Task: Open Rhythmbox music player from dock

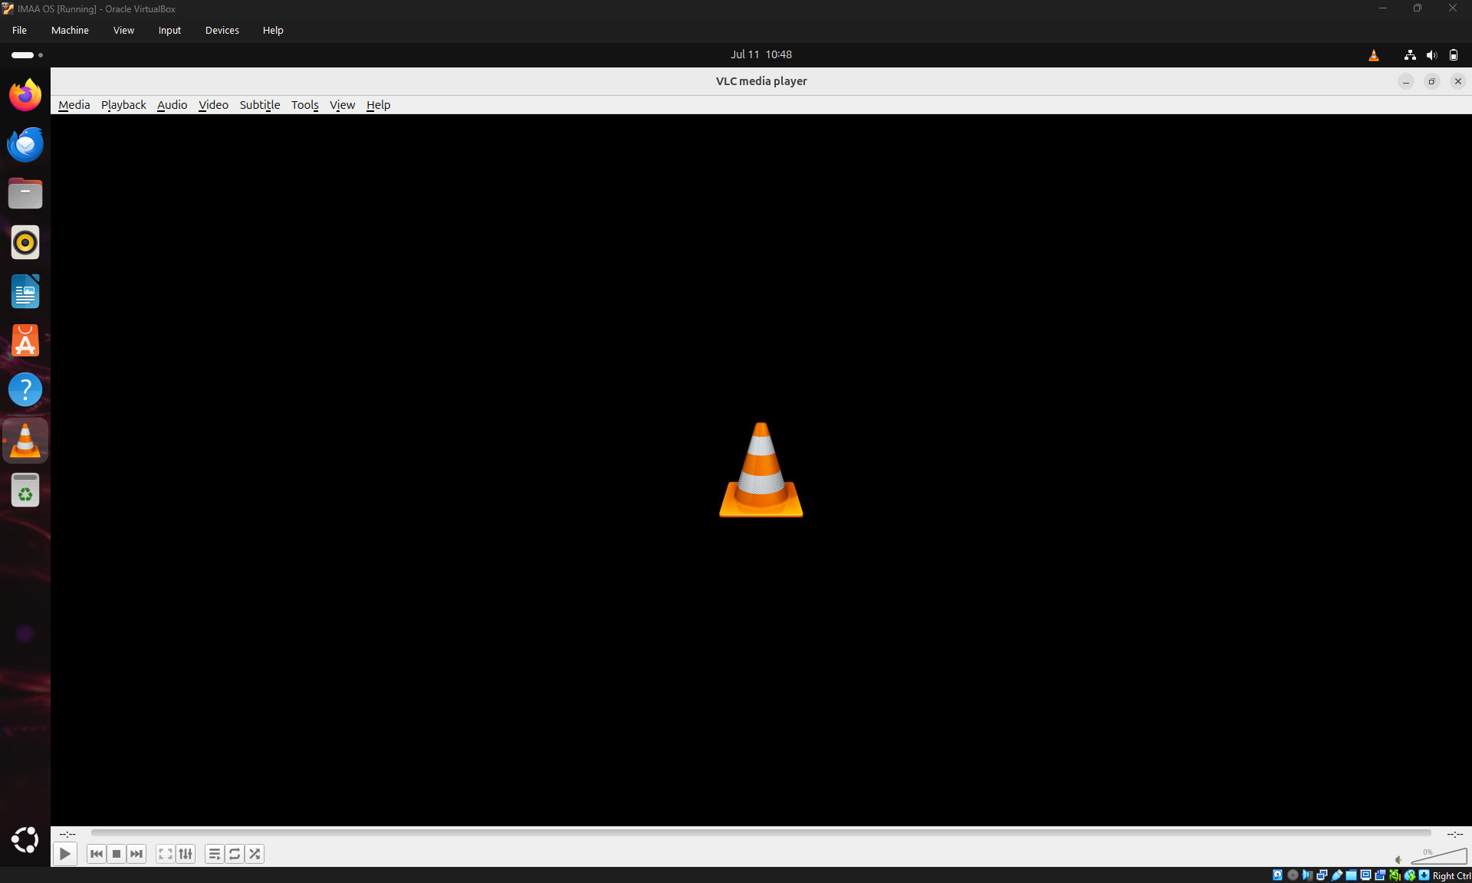Action: point(25,242)
